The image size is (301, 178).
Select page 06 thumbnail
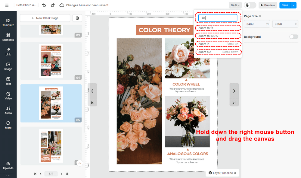tap(51, 146)
